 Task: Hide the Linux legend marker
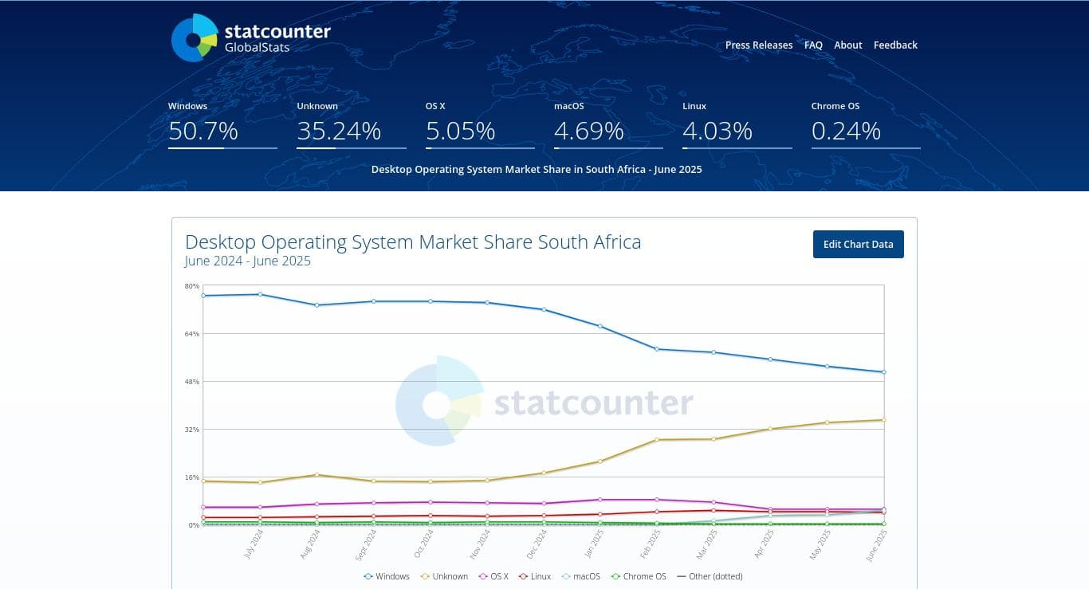click(x=524, y=576)
